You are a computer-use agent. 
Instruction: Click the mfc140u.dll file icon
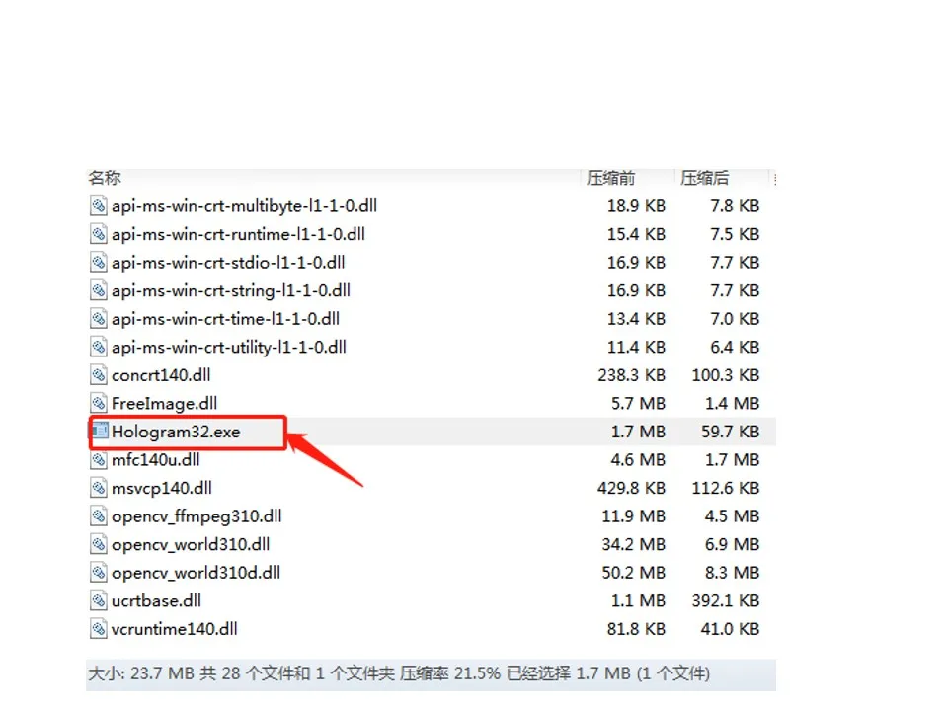tap(99, 459)
